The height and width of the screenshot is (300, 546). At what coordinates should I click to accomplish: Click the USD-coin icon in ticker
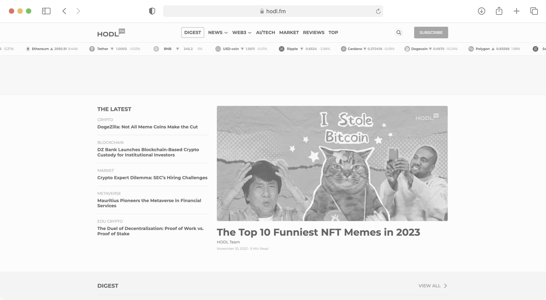point(218,49)
